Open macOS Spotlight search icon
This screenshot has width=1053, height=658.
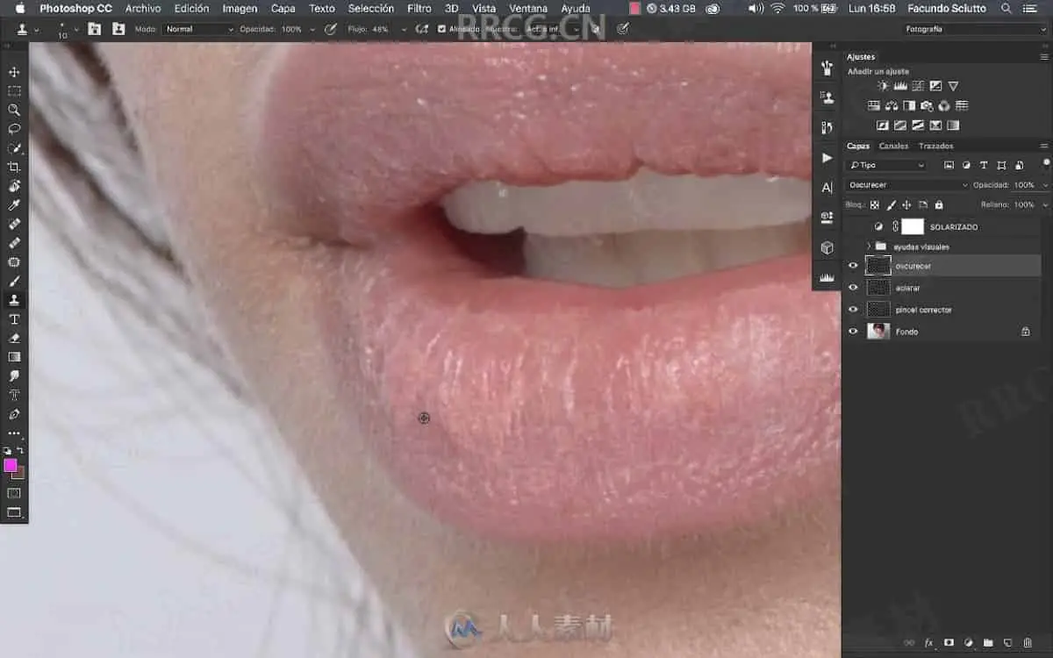[1006, 8]
